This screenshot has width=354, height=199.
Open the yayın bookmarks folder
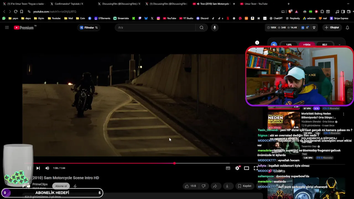pos(13,18)
